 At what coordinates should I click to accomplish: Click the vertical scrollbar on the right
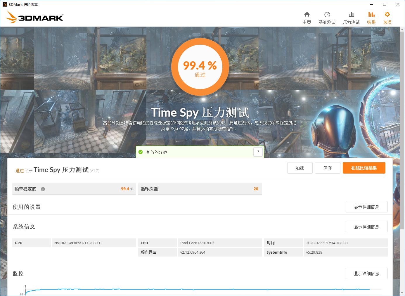[x=402, y=117]
